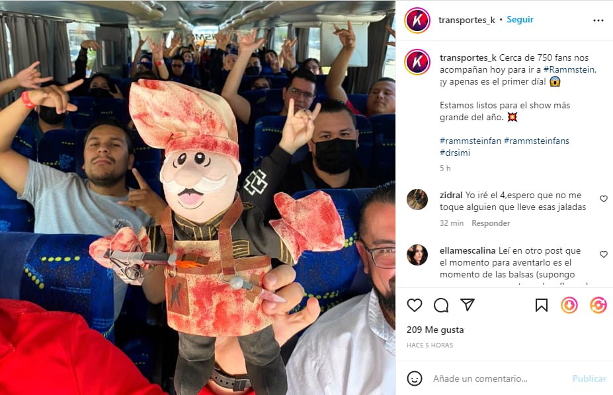This screenshot has height=395, width=613.
Task: Follow transportes_k with the Seguir link
Action: pos(520,20)
